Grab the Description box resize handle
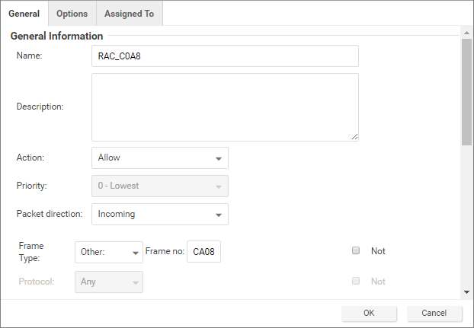 354,137
